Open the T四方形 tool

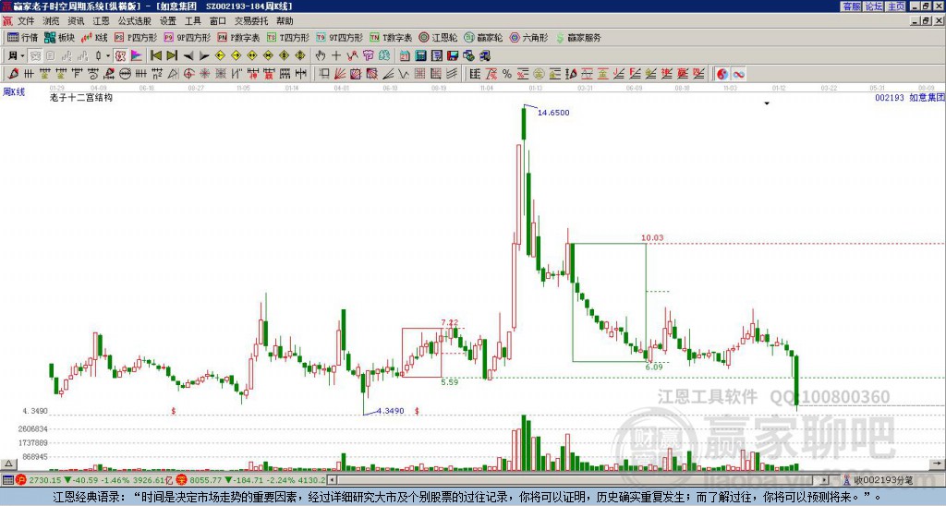pyautogui.click(x=288, y=37)
